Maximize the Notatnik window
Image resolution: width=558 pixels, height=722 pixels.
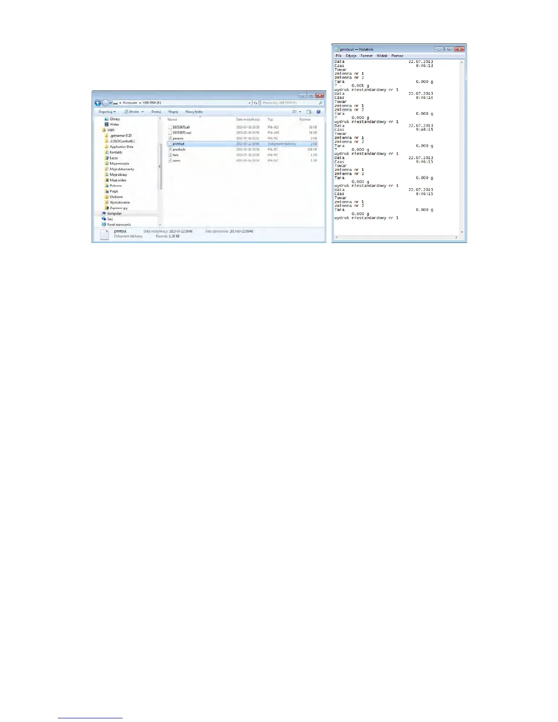coord(449,49)
